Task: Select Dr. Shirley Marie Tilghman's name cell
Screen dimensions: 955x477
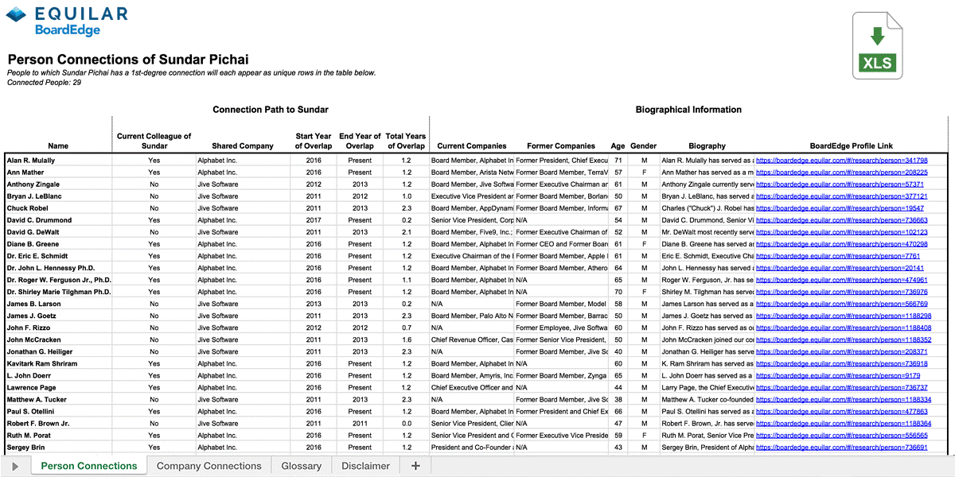Action: coord(58,292)
